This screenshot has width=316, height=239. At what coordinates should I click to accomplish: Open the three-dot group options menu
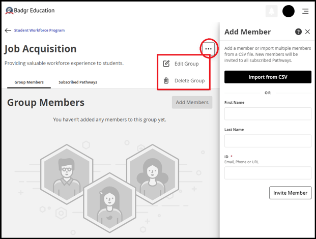[x=209, y=49]
